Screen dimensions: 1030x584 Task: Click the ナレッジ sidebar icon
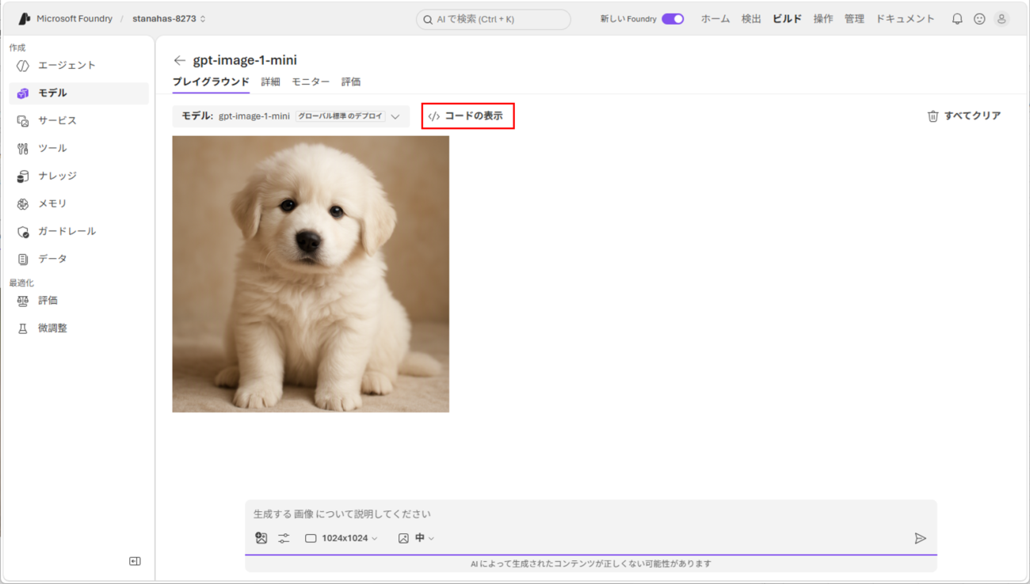pyautogui.click(x=23, y=176)
